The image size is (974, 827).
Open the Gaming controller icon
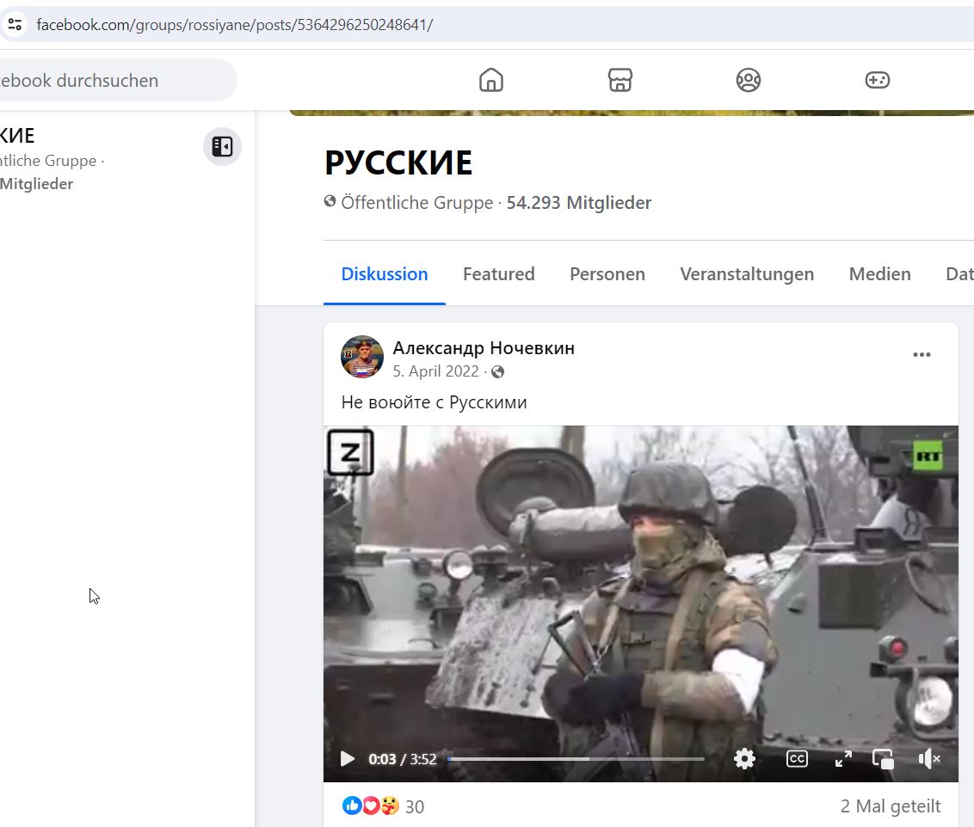point(877,80)
